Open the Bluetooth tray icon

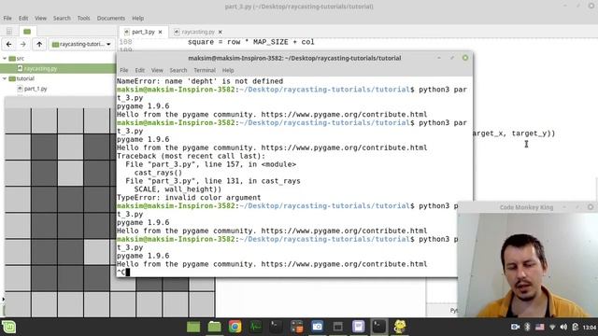click(527, 327)
